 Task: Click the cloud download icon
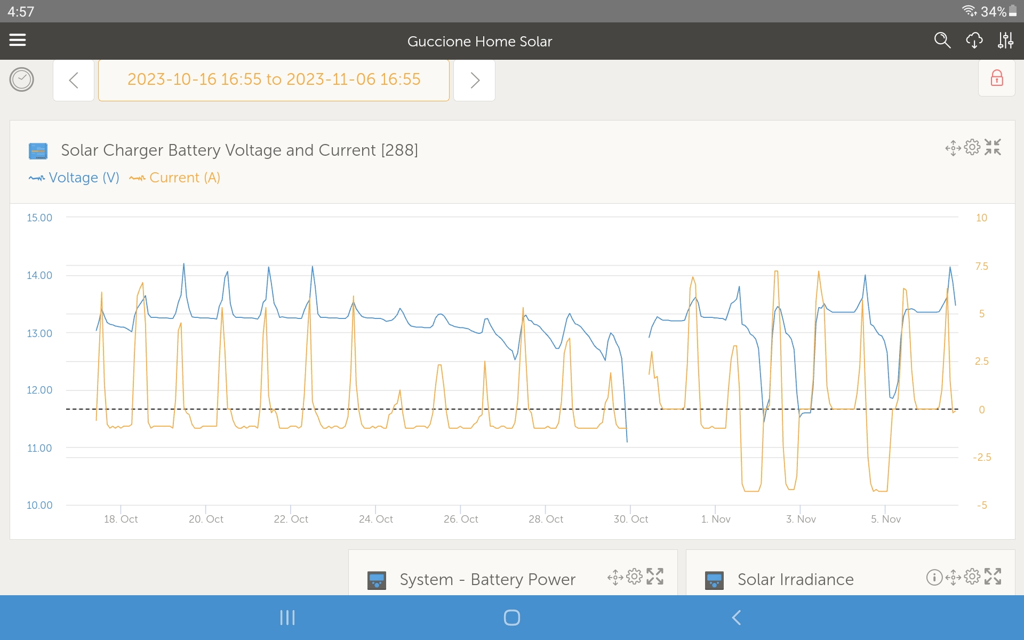coord(974,41)
